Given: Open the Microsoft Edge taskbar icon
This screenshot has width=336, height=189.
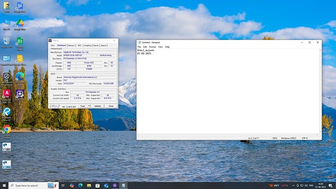Looking at the screenshot, I should 80,186.
